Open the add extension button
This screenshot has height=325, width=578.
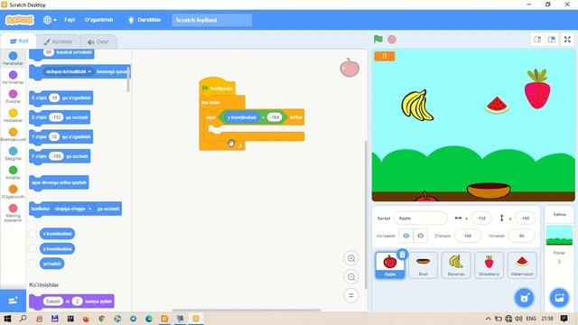point(13,301)
